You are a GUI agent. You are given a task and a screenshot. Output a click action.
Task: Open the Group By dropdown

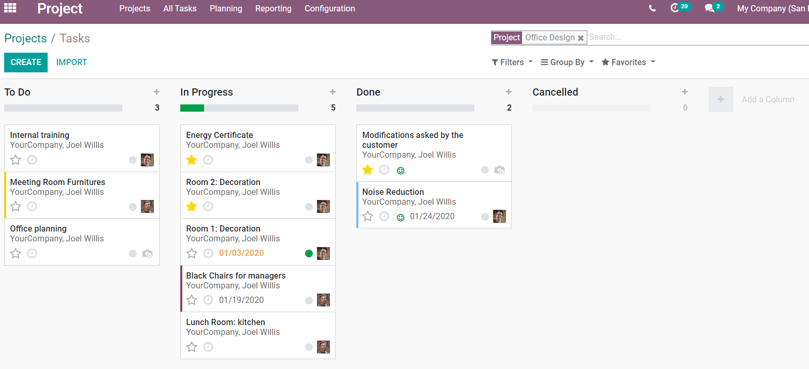pyautogui.click(x=567, y=62)
